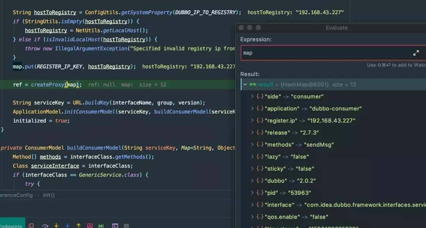Click the Show Execution Point icon
The width and height of the screenshot is (426, 228).
point(31,226)
